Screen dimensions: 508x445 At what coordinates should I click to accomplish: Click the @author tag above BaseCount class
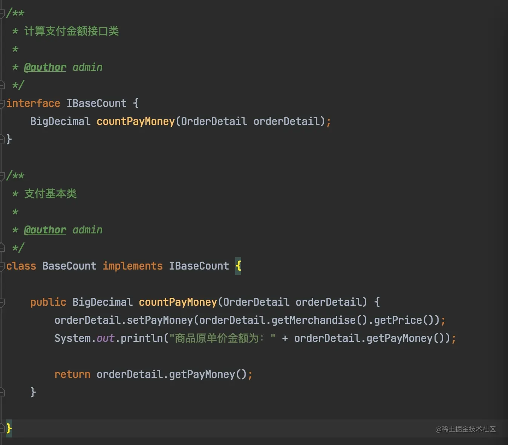[x=45, y=230]
